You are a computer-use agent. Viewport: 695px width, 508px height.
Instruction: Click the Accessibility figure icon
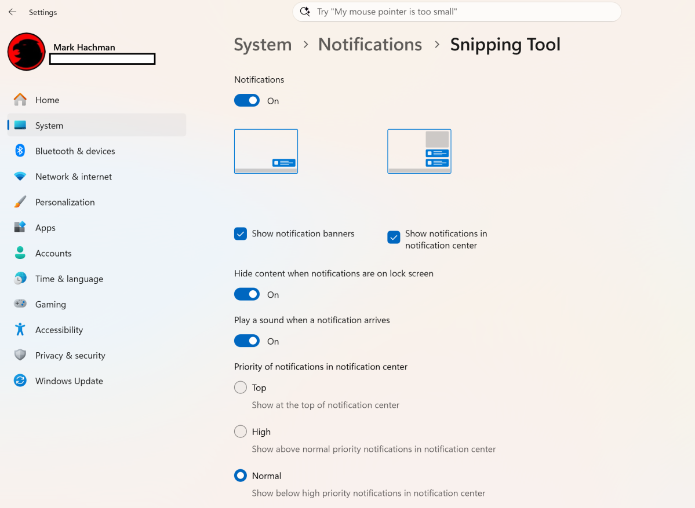pyautogui.click(x=20, y=329)
